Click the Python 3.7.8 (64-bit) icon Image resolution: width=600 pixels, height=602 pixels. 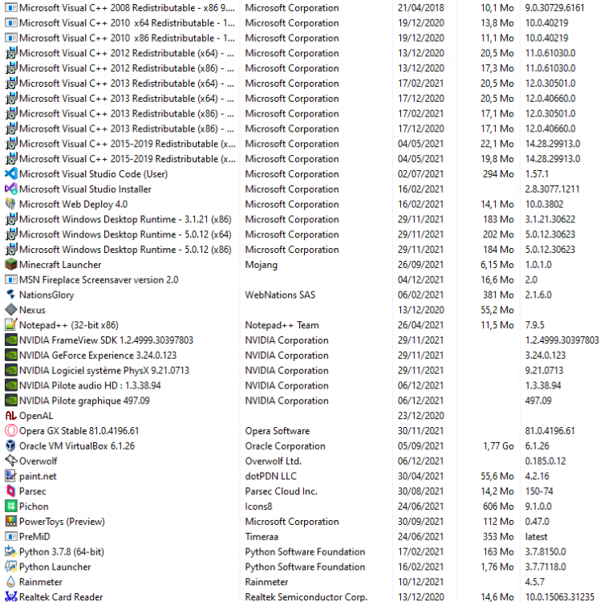10,551
